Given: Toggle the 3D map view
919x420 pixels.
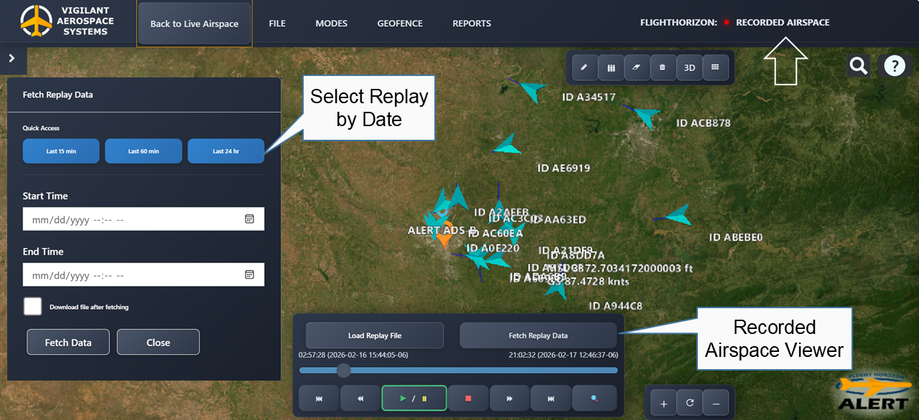Looking at the screenshot, I should 689,67.
